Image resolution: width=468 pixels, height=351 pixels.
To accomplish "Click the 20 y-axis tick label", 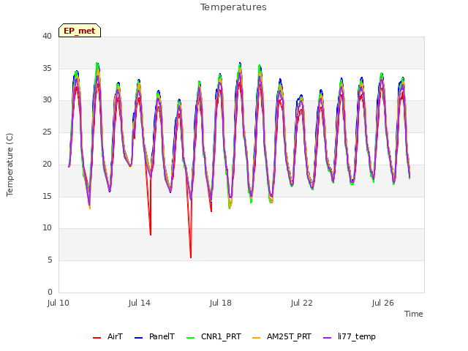I will point(47,164).
